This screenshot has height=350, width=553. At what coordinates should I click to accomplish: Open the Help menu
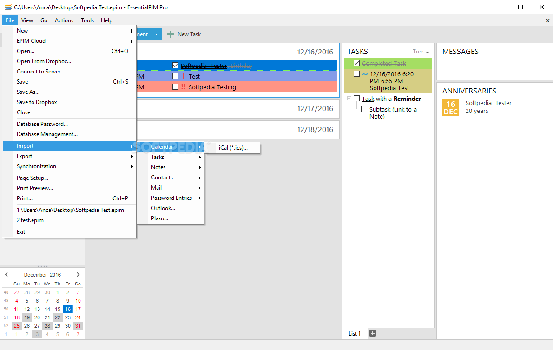(x=106, y=20)
